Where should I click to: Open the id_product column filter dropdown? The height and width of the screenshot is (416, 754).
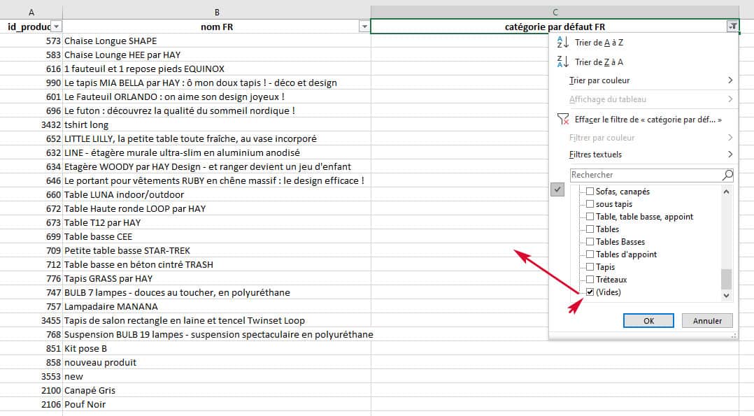tap(56, 27)
